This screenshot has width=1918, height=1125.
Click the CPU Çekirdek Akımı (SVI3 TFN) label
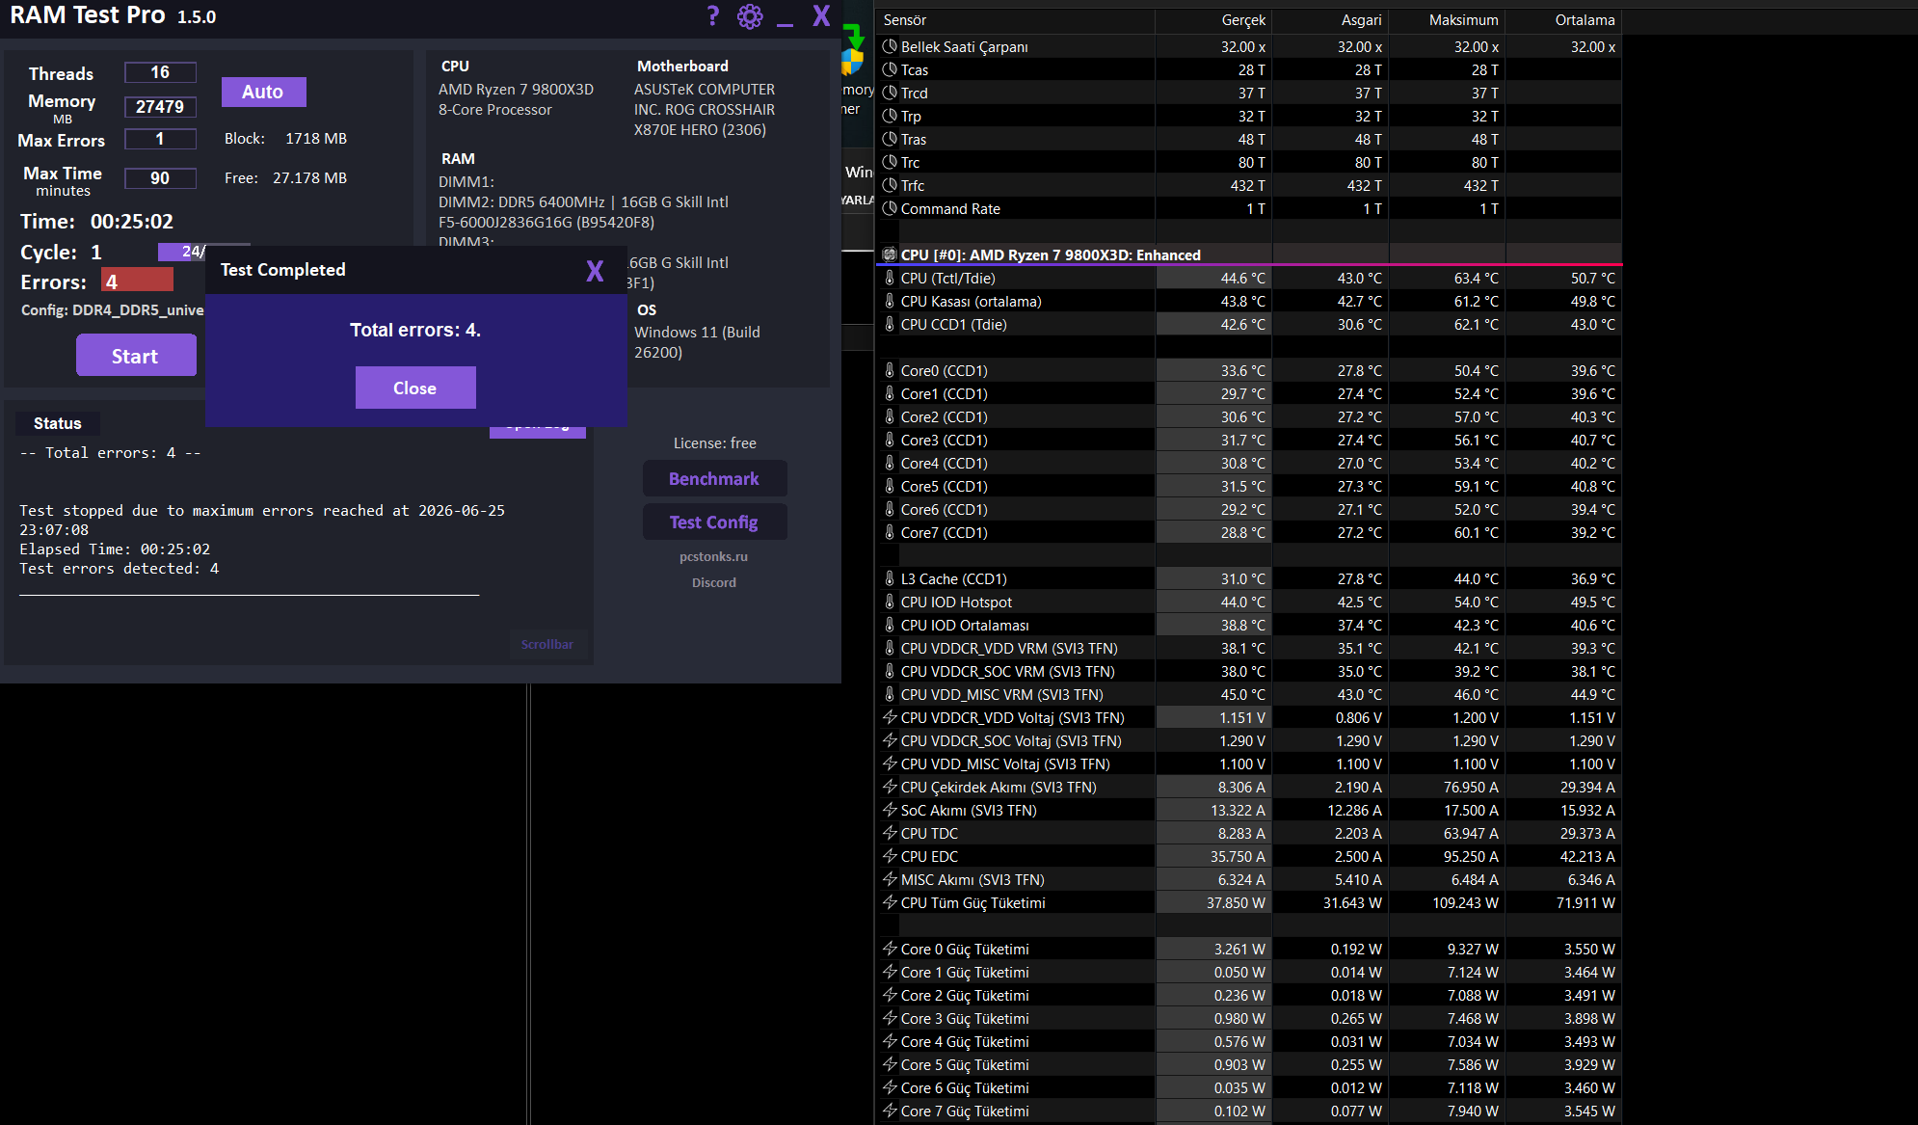tap(999, 787)
